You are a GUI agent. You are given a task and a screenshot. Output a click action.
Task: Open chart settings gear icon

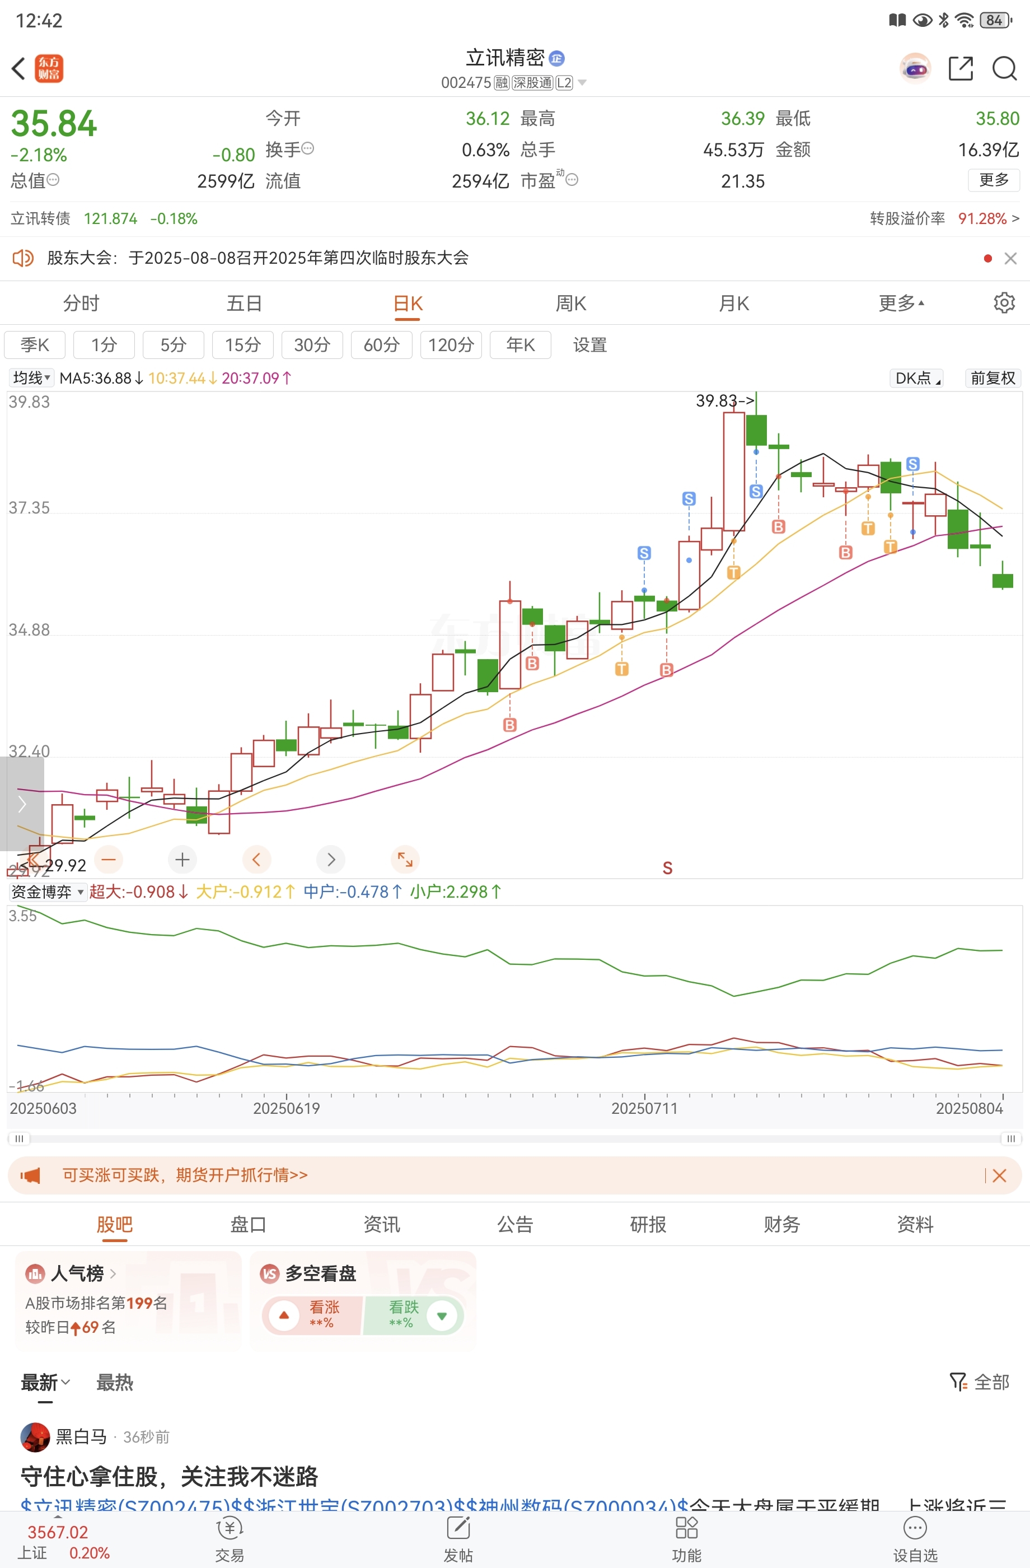tap(1004, 303)
